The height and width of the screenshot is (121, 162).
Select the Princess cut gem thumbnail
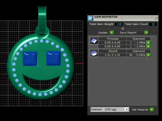click(94, 41)
